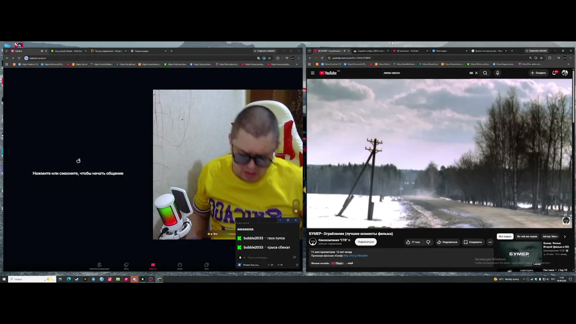576x324 pixels.
Task: Mute the БУМЕР tab audio
Action: point(344,51)
